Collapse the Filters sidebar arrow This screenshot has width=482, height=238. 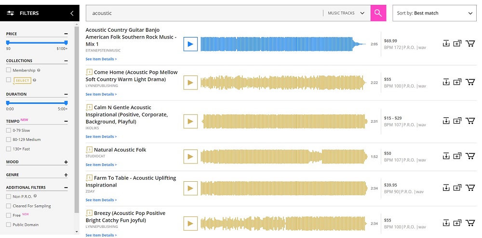click(72, 13)
